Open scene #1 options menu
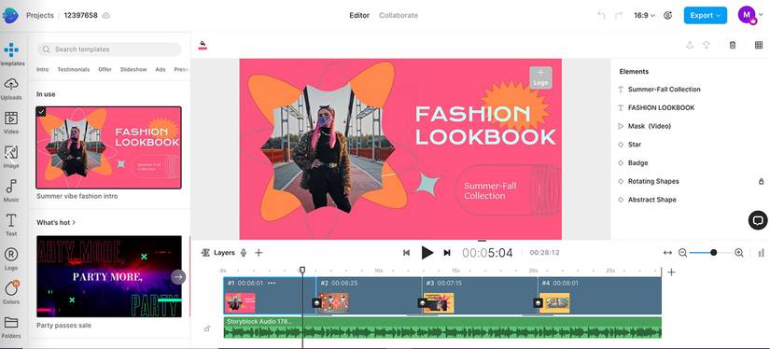The image size is (770, 349). (272, 284)
